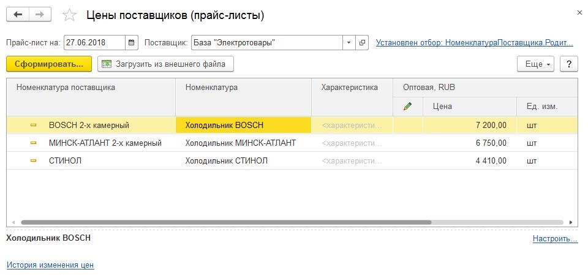Click the Характеристика column header
The width and height of the screenshot is (588, 275).
point(352,97)
